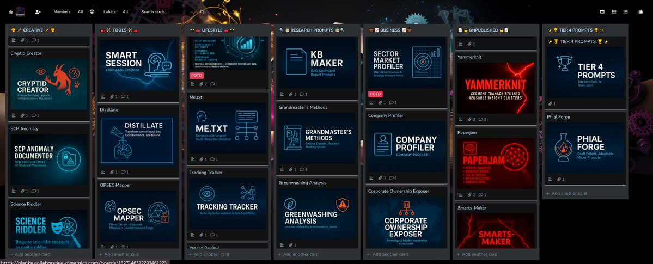This screenshot has height=264, width=653.
Task: Click the comment icon on Cryptid Creator card
Action: point(33,115)
